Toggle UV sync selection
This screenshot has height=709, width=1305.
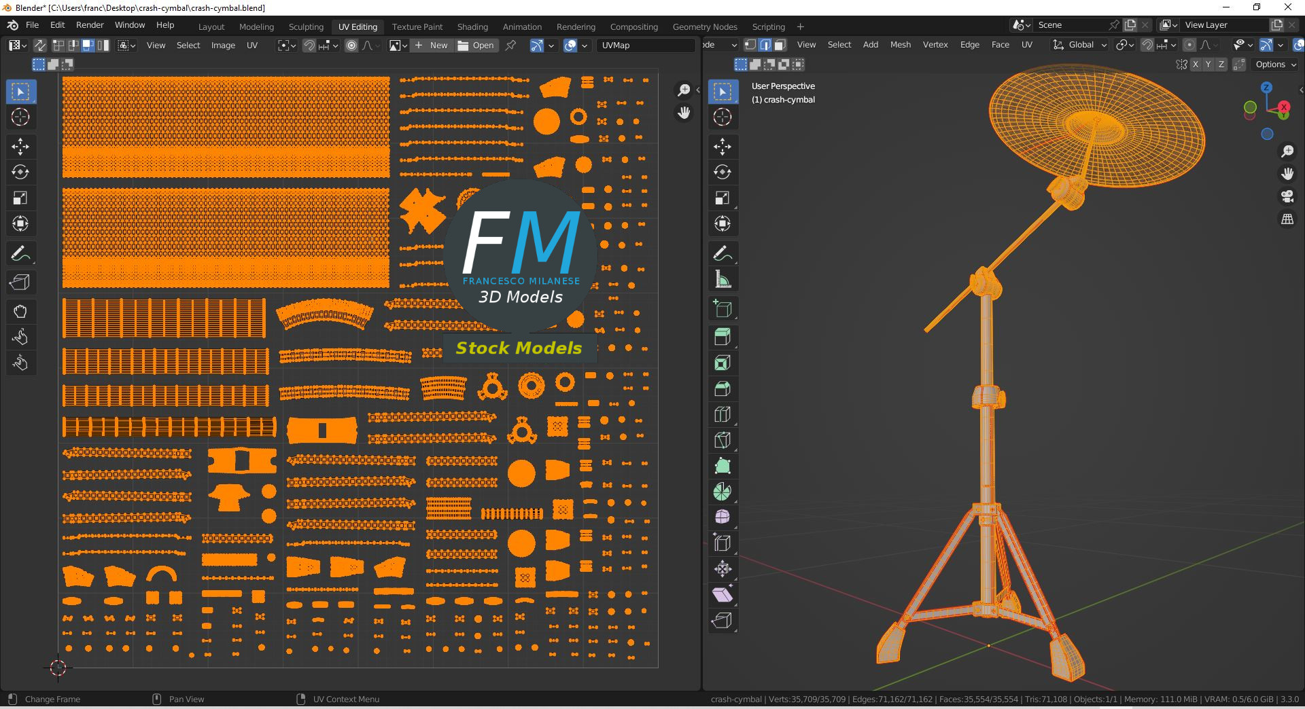(40, 46)
